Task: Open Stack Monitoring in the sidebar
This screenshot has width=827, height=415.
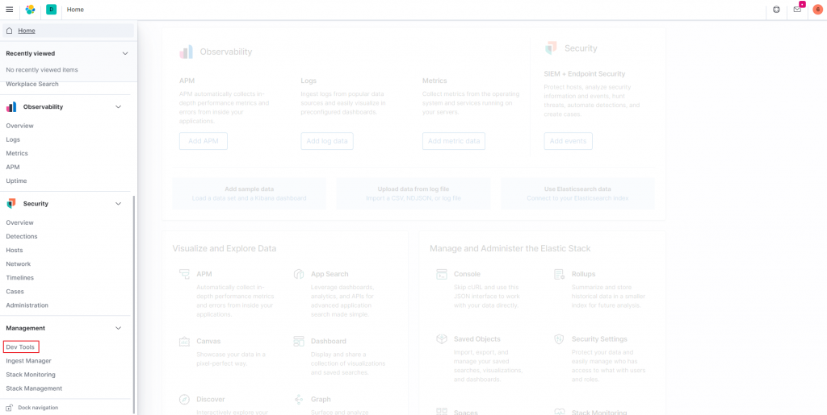Action: (31, 375)
